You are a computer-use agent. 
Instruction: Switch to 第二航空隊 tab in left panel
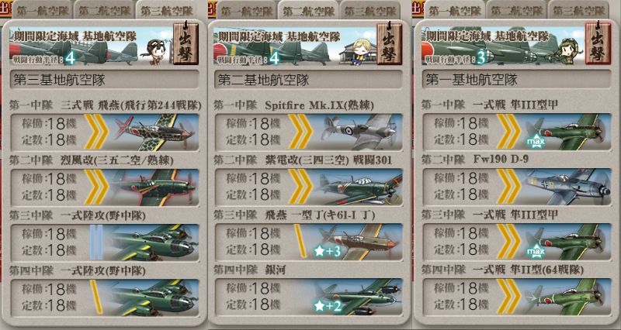pos(105,10)
